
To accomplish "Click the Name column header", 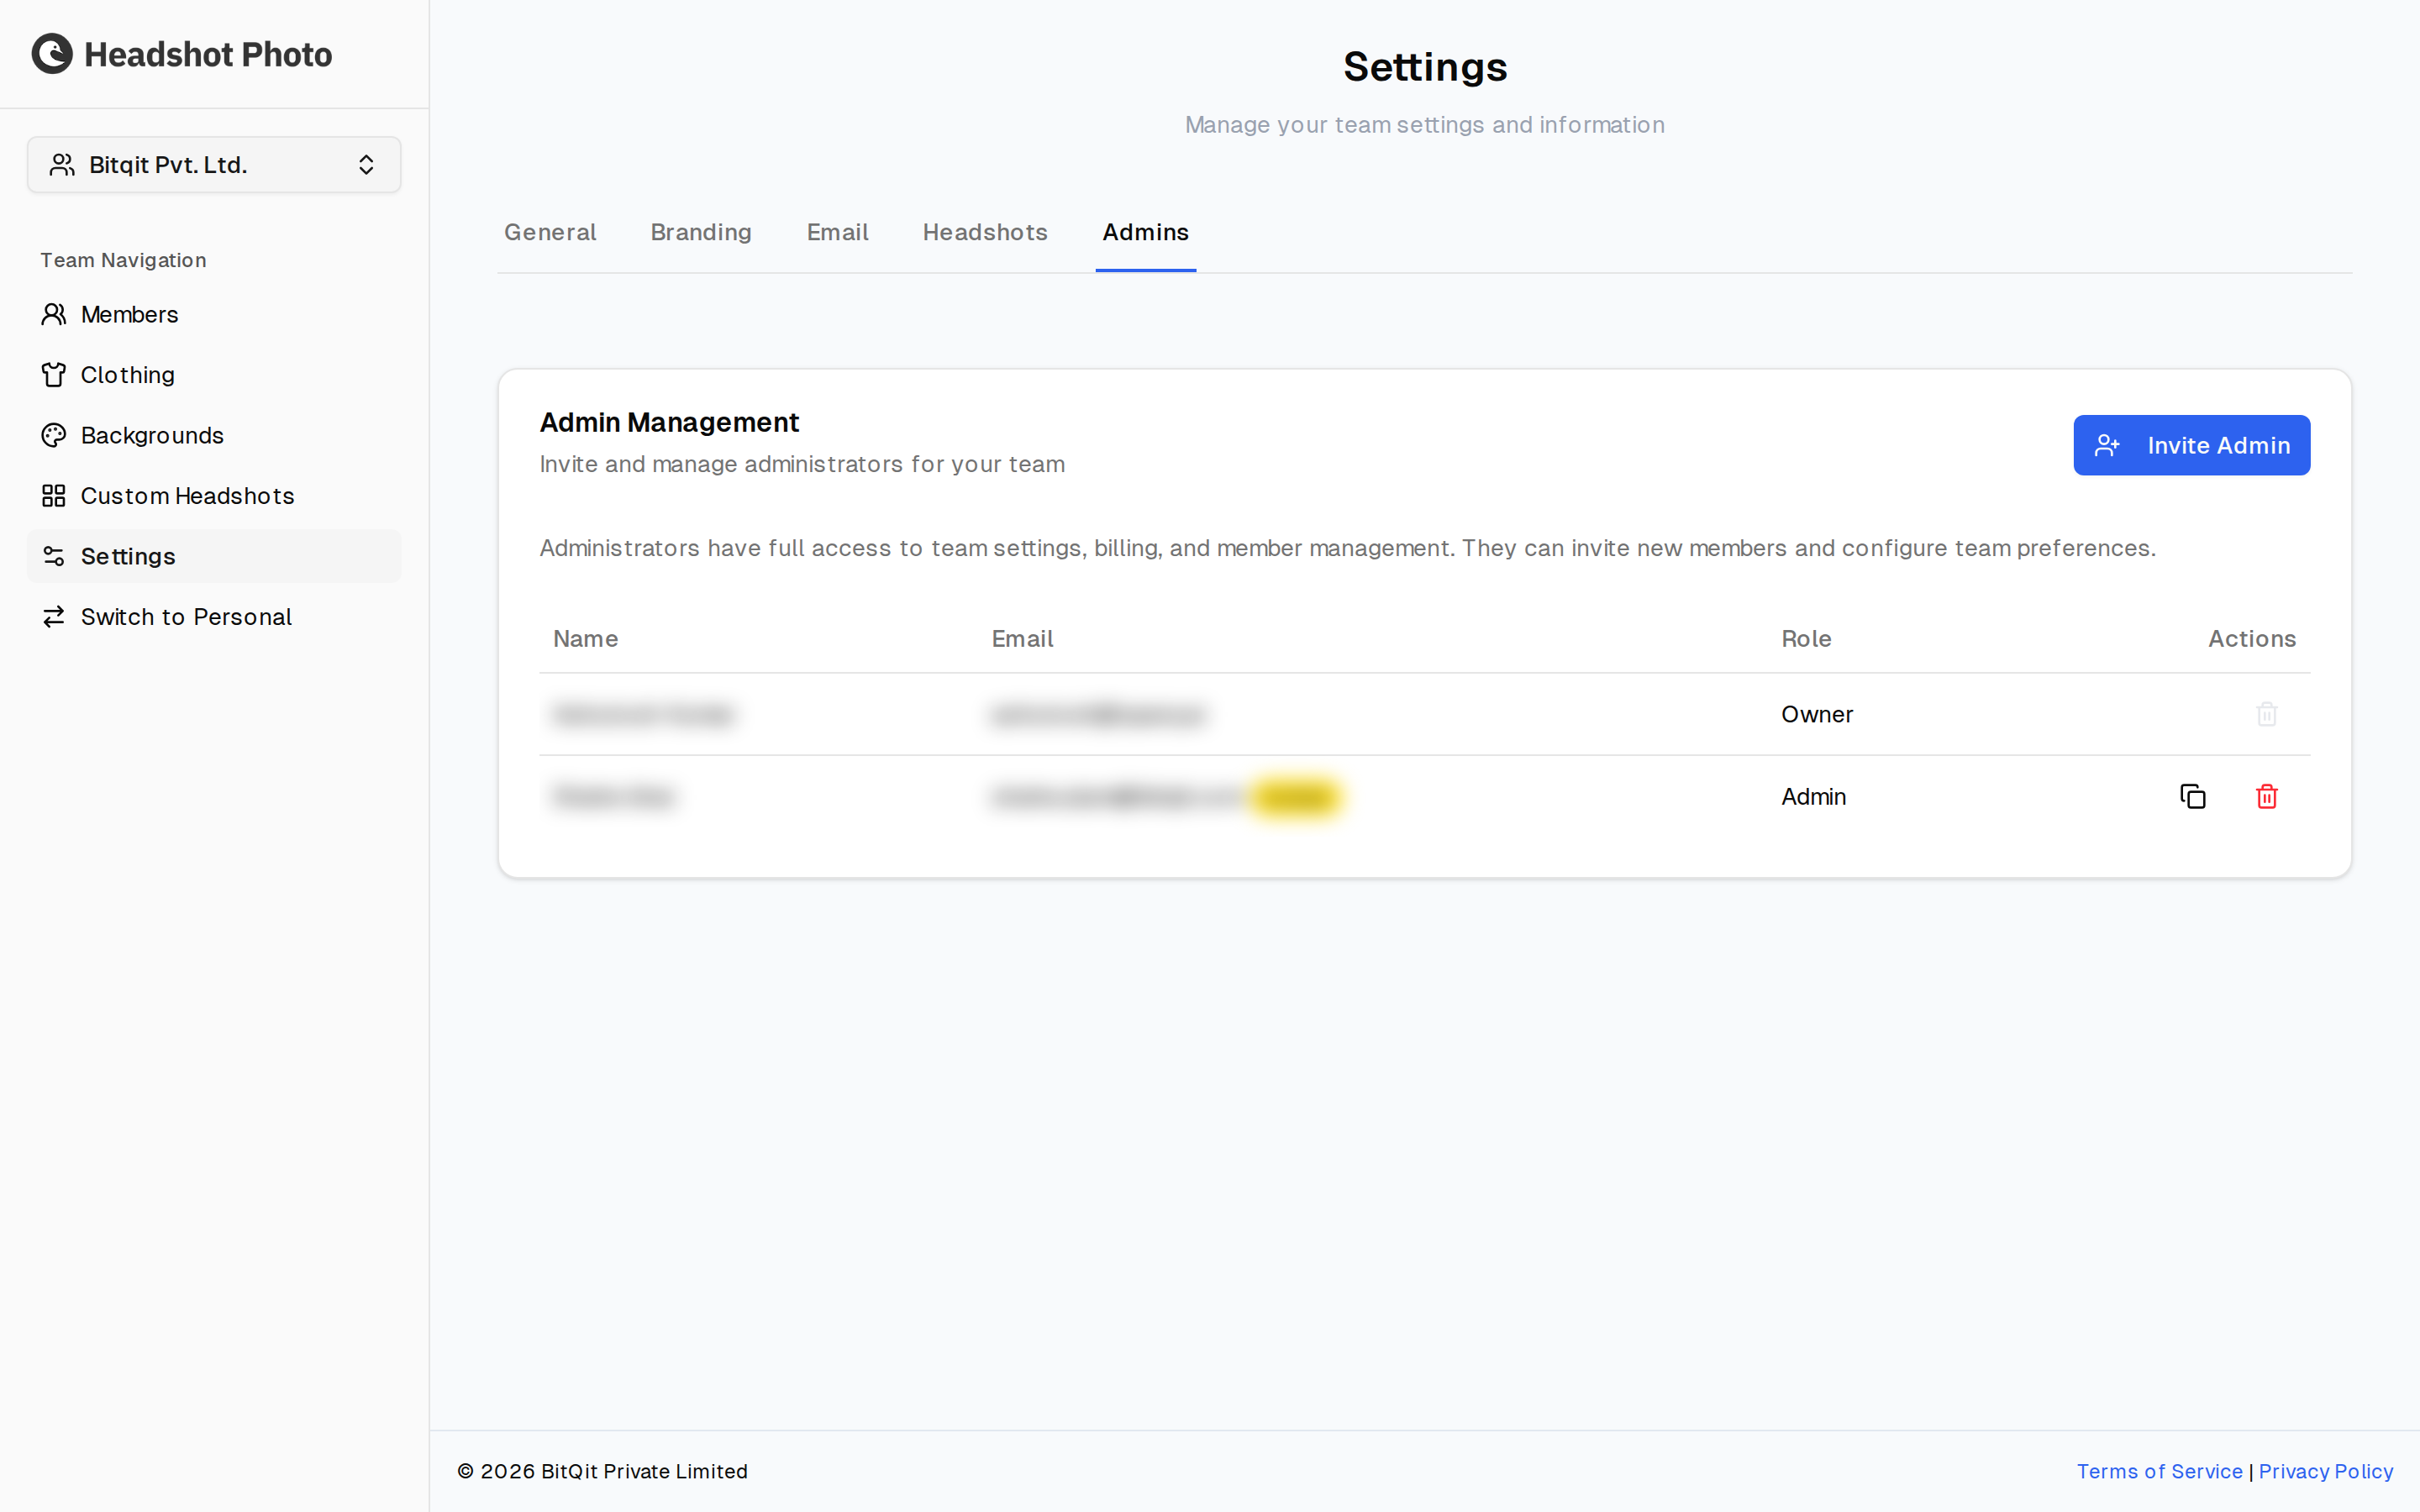I will tap(585, 639).
